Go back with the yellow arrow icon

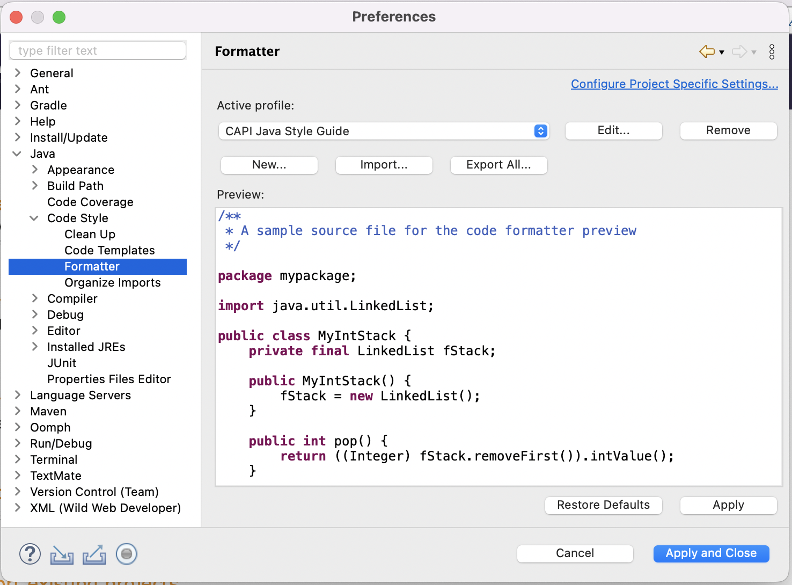tap(707, 52)
